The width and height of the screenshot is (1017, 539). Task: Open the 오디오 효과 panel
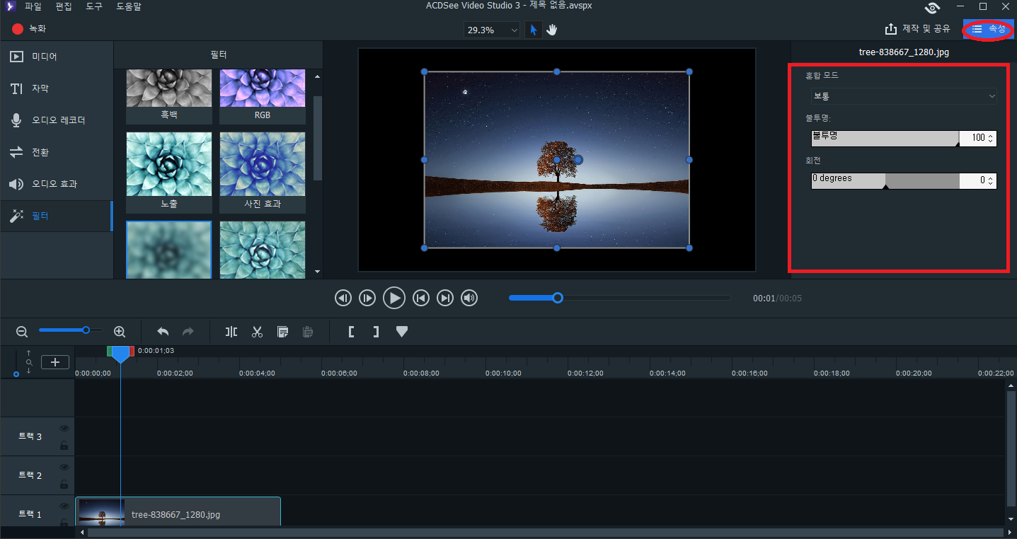57,184
